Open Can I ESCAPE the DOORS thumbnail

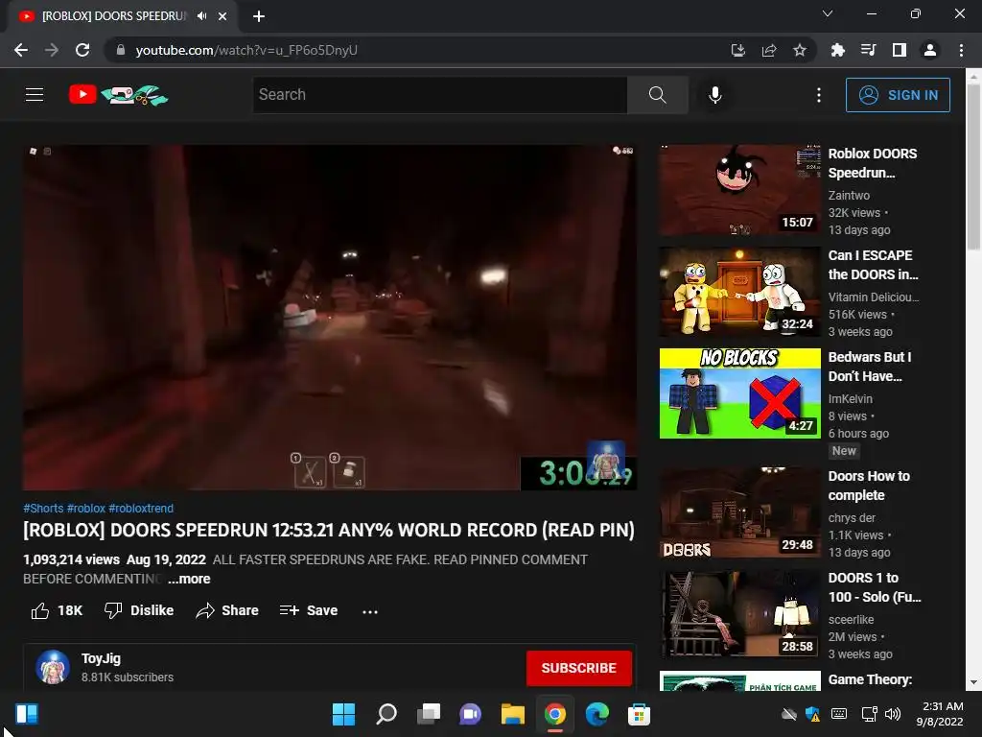tap(739, 292)
